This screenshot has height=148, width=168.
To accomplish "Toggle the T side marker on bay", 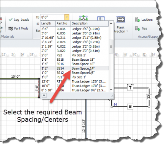I will point(130,88).
